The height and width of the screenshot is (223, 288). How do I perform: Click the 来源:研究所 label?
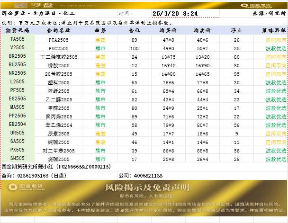coord(269,13)
